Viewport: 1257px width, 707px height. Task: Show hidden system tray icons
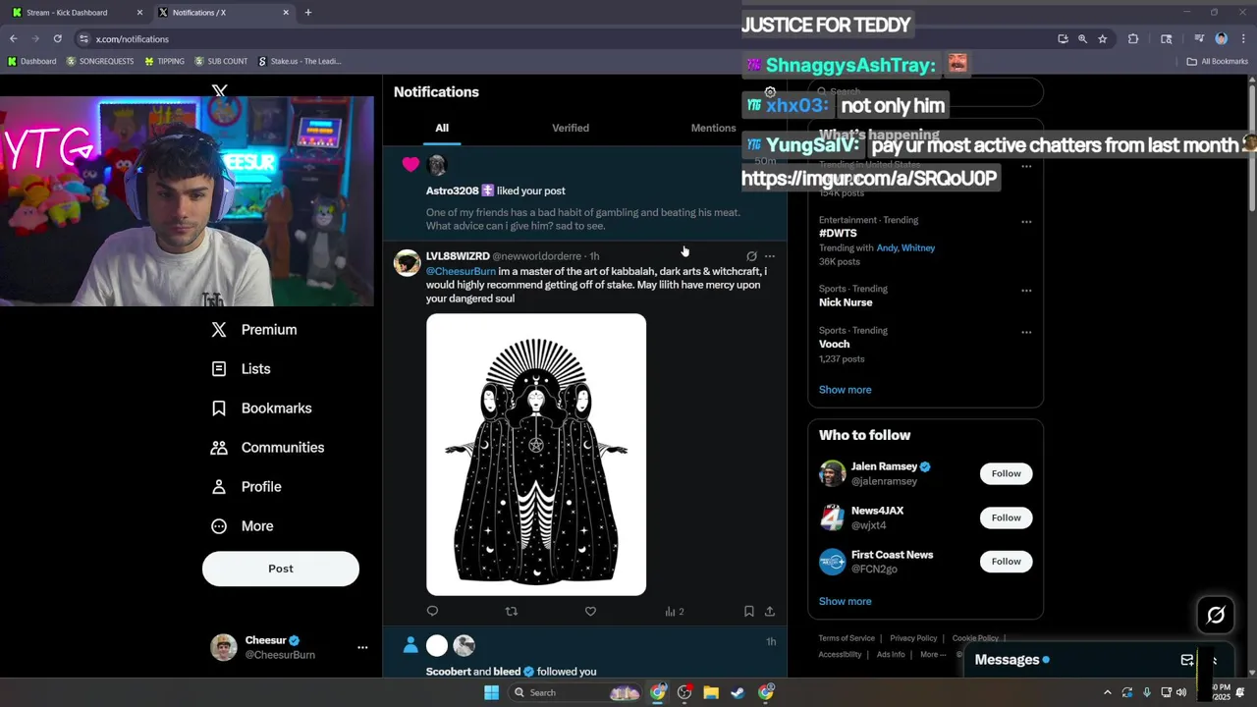click(1108, 692)
